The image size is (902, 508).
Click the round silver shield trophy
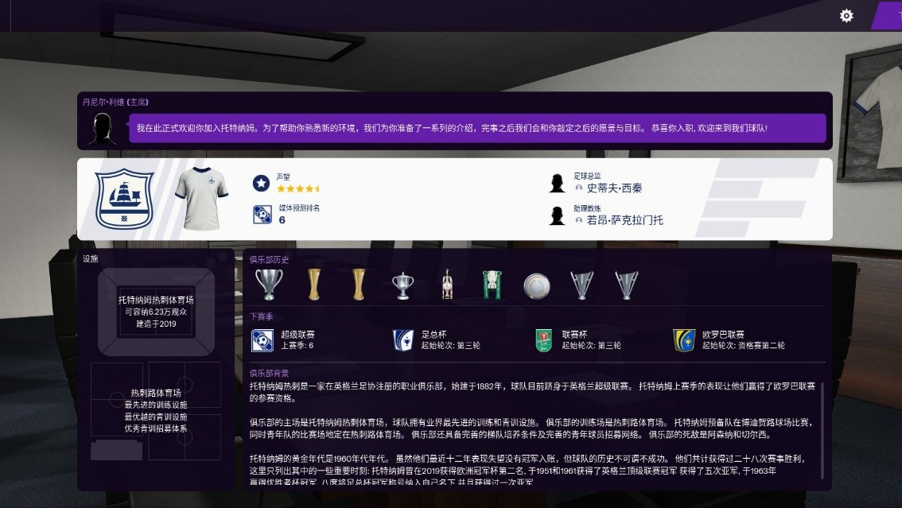[536, 285]
